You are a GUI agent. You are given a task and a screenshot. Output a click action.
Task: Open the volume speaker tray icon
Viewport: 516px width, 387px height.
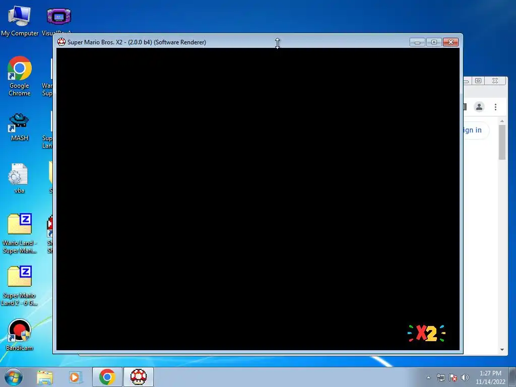pyautogui.click(x=465, y=377)
